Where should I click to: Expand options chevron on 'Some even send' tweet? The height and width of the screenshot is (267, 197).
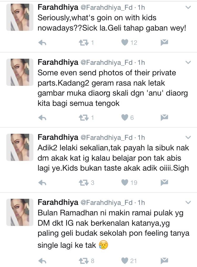tap(188, 62)
